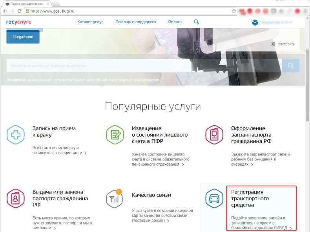Open the Помощь и поддержка menu item
The height and width of the screenshot is (232, 310).
coord(135,22)
